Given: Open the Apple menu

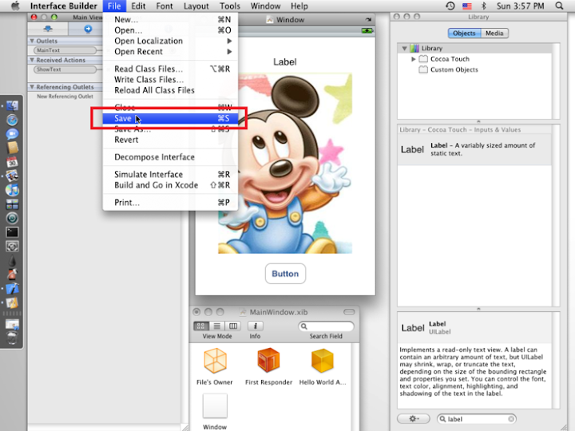Looking at the screenshot, I should (15, 6).
